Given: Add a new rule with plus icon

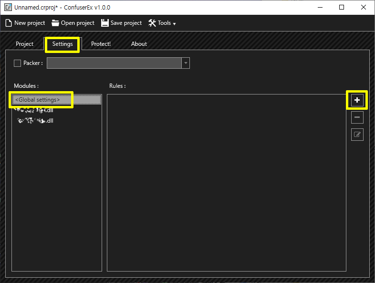Looking at the screenshot, I should coord(357,100).
